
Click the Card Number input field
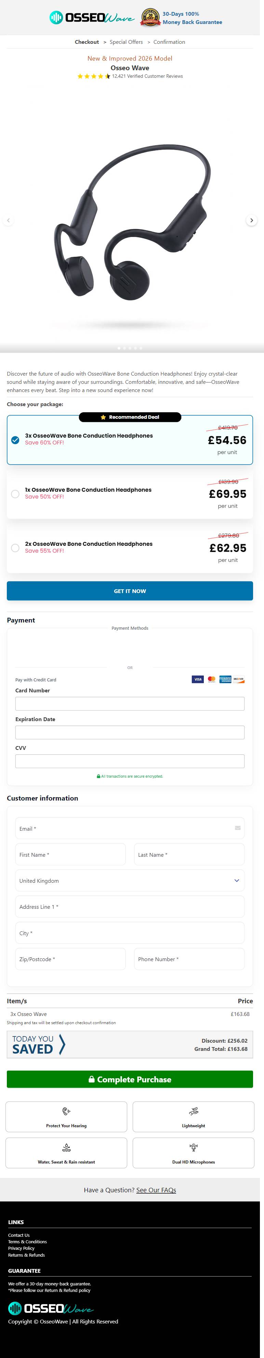[130, 703]
